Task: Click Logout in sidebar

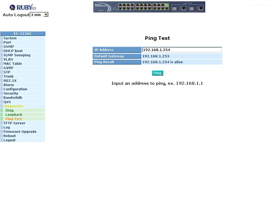Action: point(9,140)
